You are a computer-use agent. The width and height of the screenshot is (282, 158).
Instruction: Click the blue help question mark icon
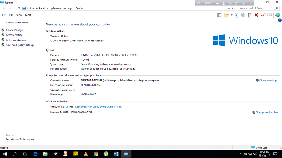tap(280, 20)
